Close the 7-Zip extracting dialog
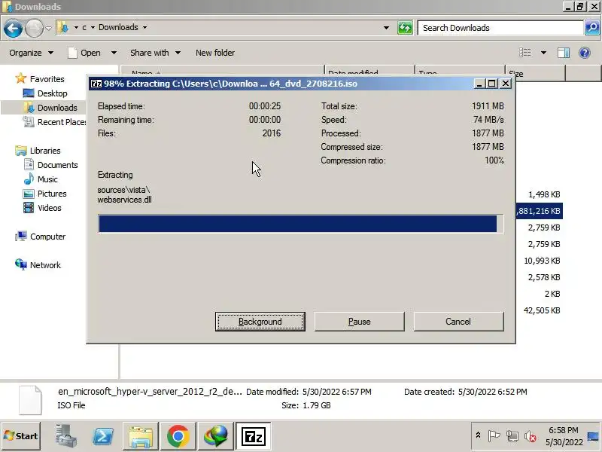This screenshot has width=602, height=452. click(506, 84)
